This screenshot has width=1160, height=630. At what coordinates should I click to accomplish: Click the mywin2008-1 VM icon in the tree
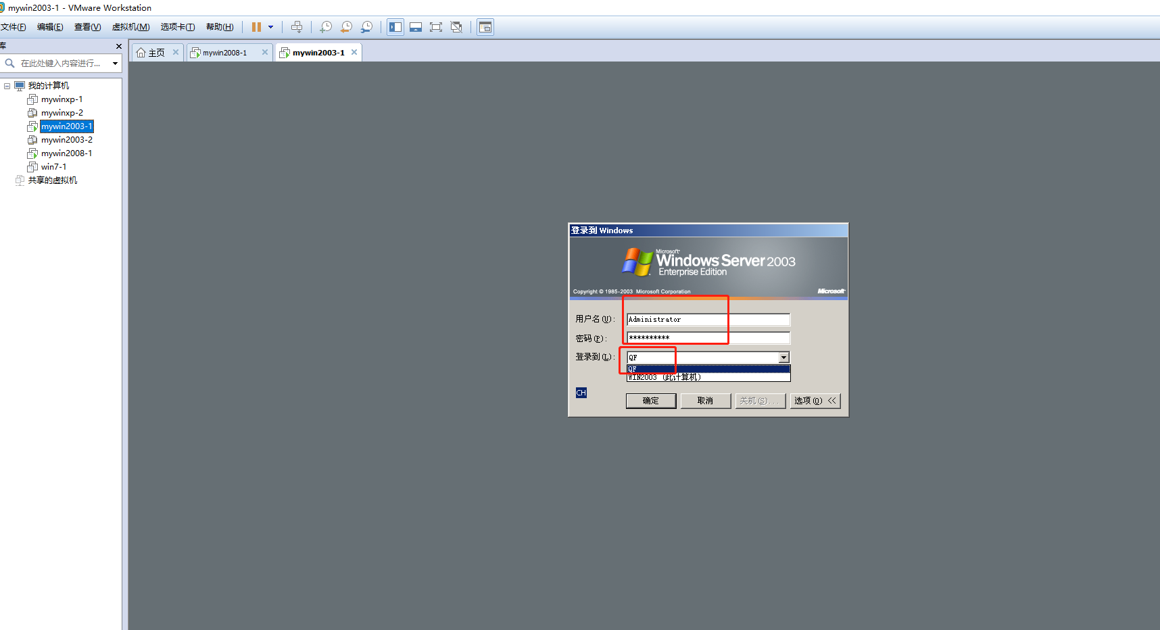pos(32,153)
